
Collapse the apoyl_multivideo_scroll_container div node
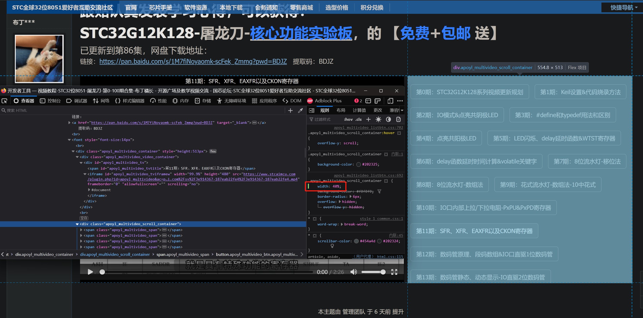[x=77, y=224]
